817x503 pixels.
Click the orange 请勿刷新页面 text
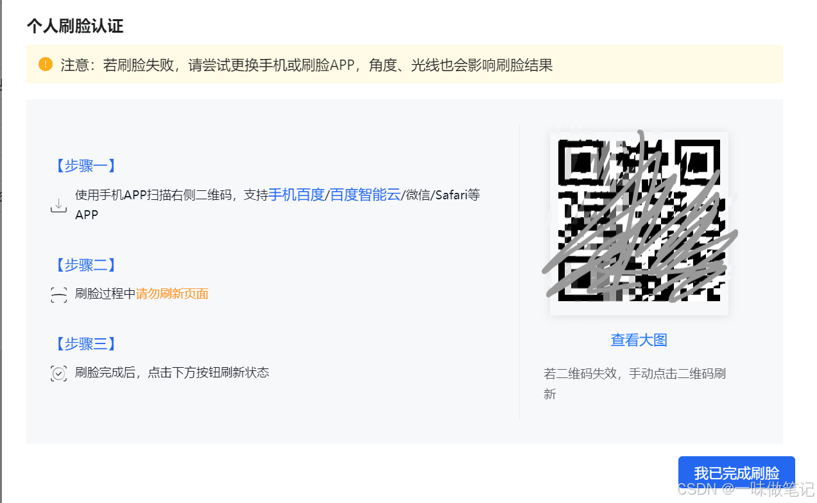pyautogui.click(x=172, y=294)
